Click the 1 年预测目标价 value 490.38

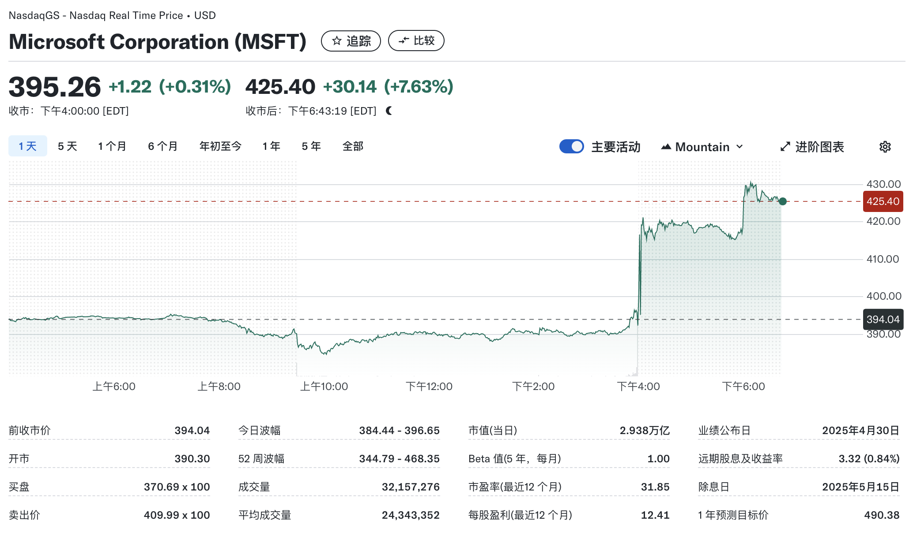click(x=882, y=515)
